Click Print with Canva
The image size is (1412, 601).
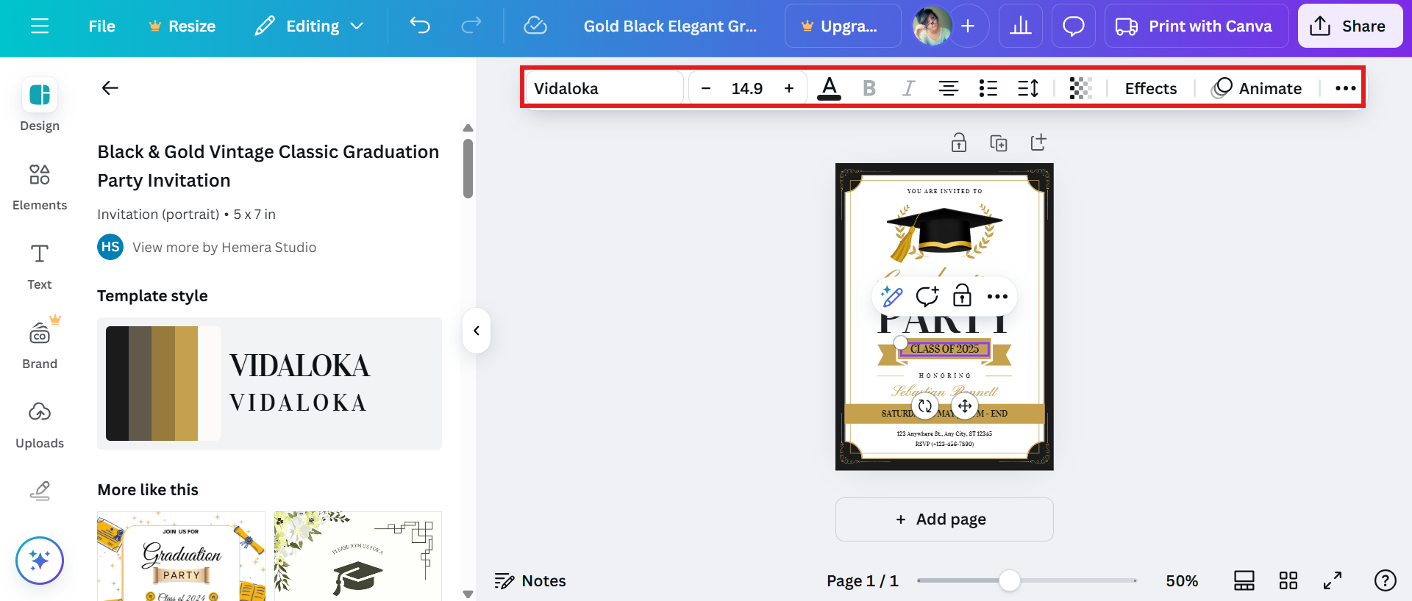pyautogui.click(x=1197, y=26)
